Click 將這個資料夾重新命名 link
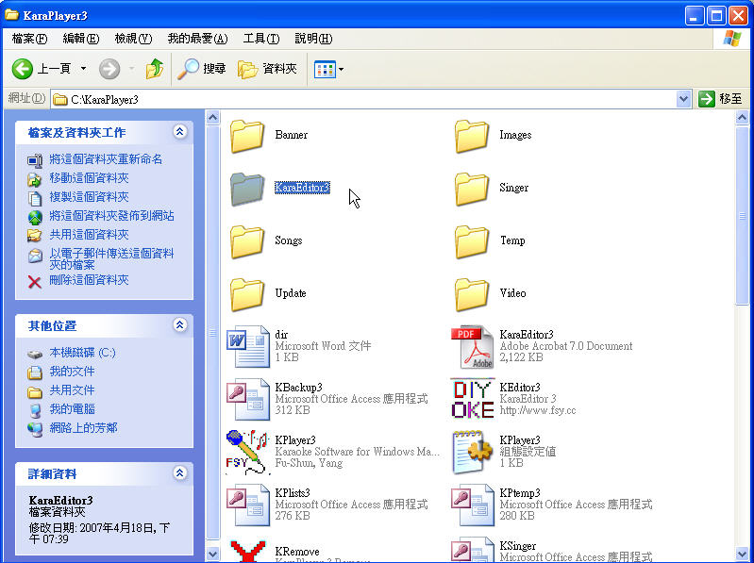 106,159
